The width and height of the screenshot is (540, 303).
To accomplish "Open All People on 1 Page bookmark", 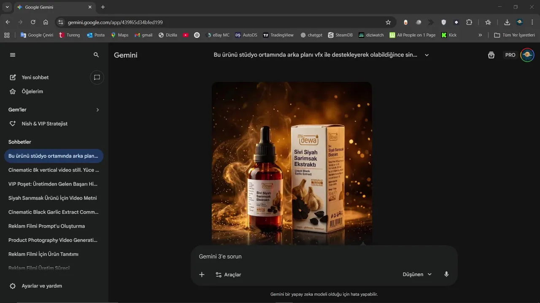I will coord(412,35).
